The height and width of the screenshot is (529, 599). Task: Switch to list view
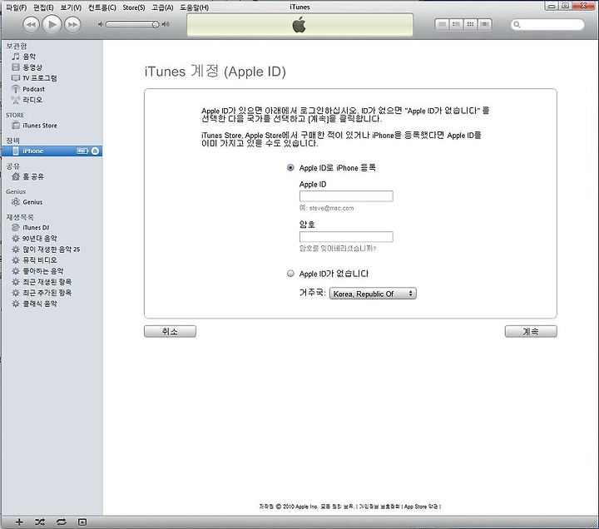click(442, 24)
